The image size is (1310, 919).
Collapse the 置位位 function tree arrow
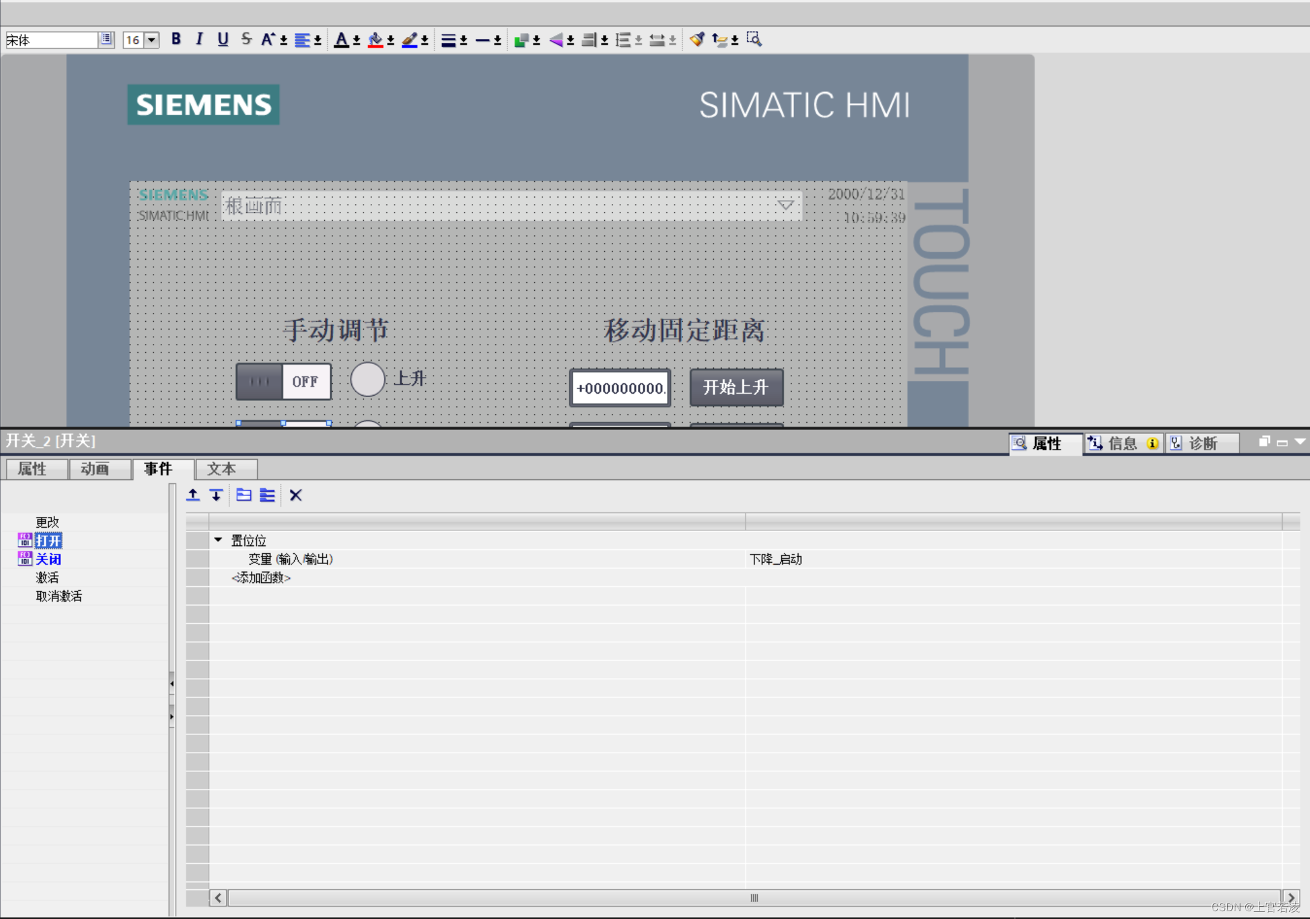point(218,539)
